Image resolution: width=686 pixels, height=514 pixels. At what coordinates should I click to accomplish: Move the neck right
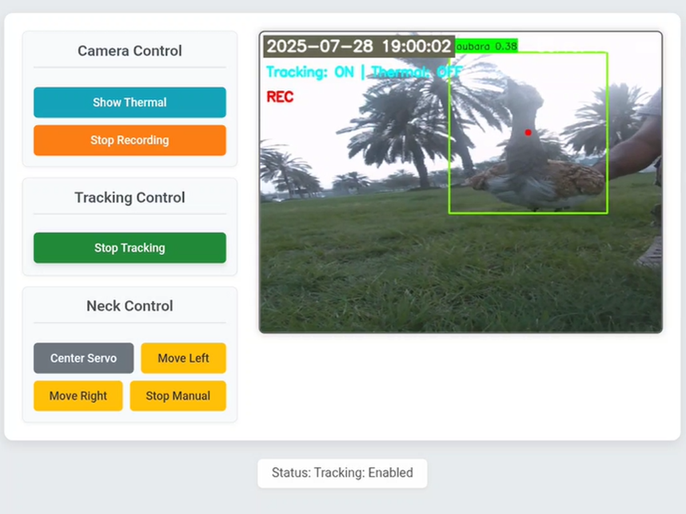click(x=78, y=396)
